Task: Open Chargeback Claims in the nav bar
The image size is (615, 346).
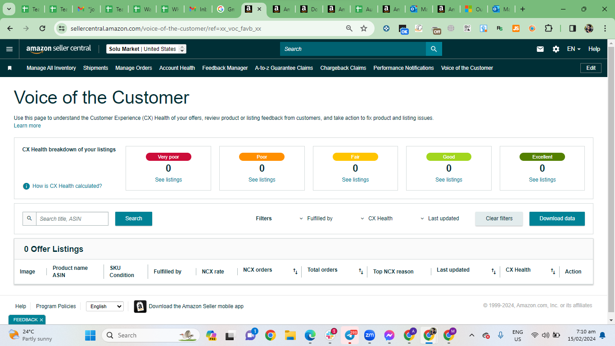Action: 343,68
